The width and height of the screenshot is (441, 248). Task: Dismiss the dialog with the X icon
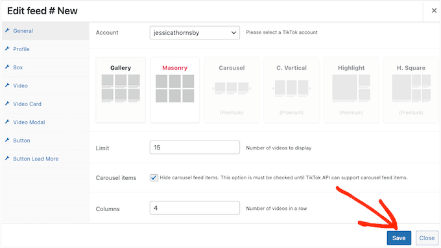(x=434, y=10)
